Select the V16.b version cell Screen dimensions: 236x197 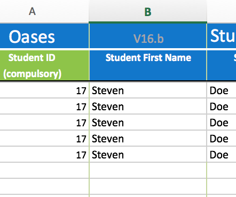(148, 36)
